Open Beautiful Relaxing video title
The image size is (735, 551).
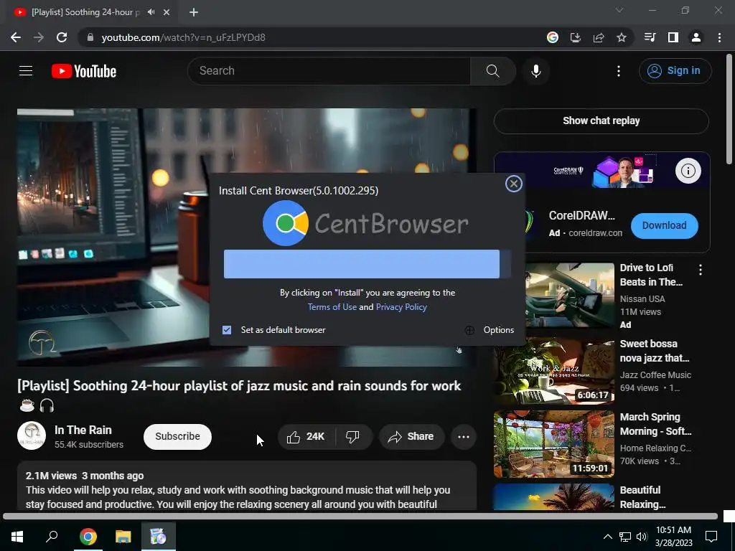(x=642, y=497)
